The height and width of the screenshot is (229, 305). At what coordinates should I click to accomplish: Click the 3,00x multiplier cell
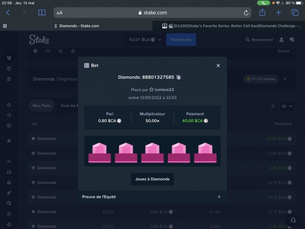tap(215, 227)
